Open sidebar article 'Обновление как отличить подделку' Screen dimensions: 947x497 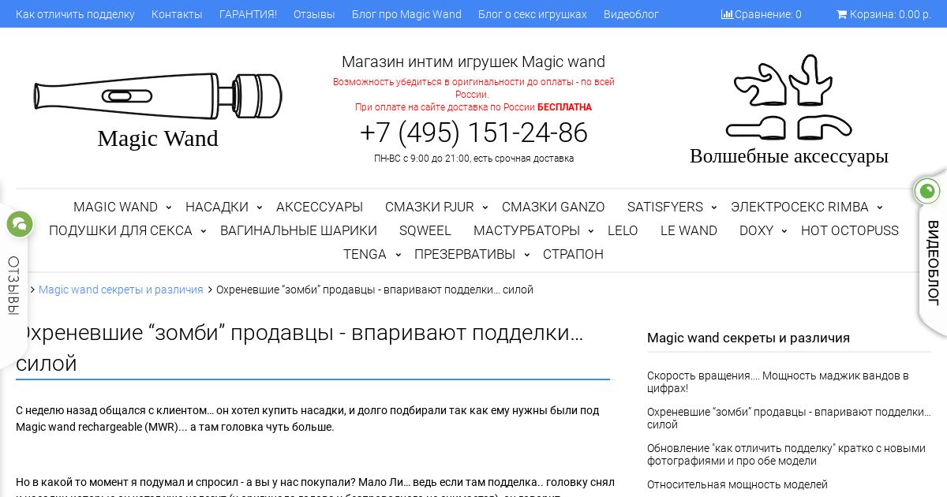click(786, 454)
